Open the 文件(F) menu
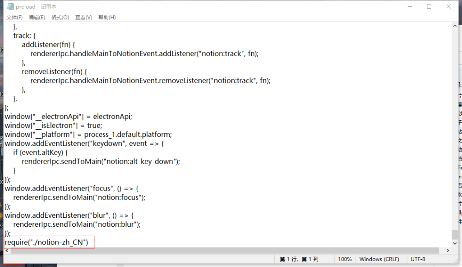The height and width of the screenshot is (267, 462). coord(14,18)
